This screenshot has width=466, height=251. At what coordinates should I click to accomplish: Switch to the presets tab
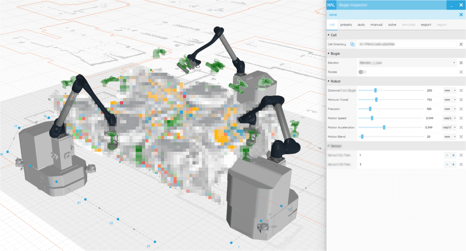pyautogui.click(x=346, y=25)
